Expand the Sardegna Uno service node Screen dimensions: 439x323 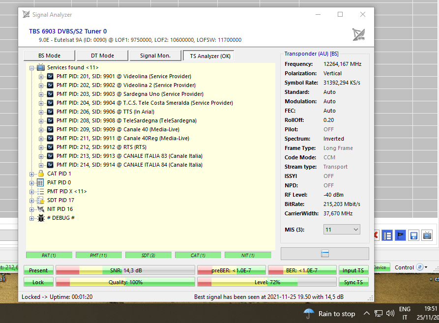tap(41, 94)
